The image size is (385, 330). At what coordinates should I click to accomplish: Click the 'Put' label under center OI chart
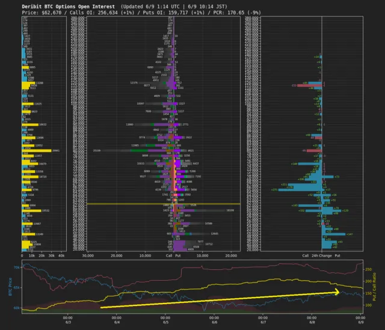(178, 255)
